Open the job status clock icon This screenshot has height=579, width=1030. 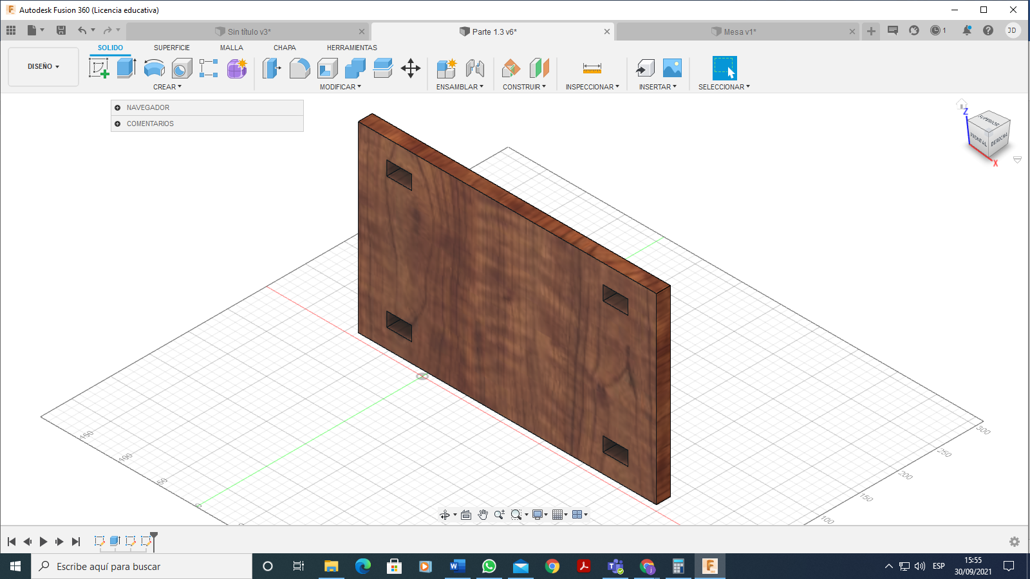(x=938, y=30)
